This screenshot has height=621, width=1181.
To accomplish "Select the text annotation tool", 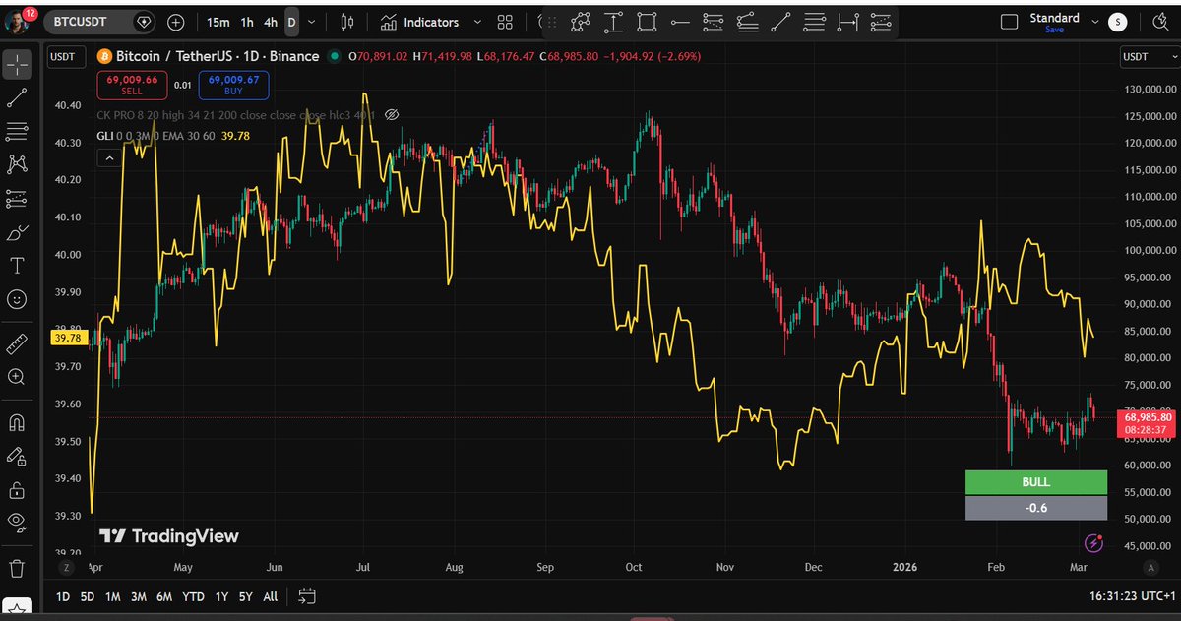I will click(18, 266).
